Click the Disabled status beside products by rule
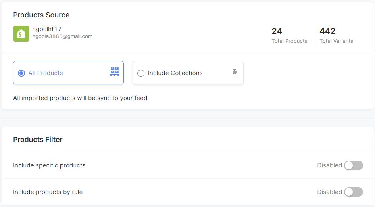375x207 pixels. pos(329,192)
